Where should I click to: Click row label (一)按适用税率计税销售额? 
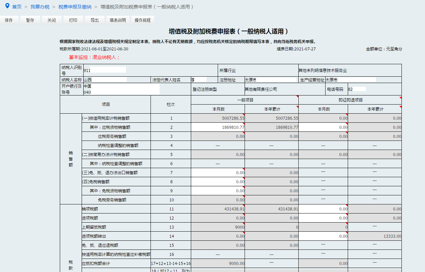tap(106, 118)
